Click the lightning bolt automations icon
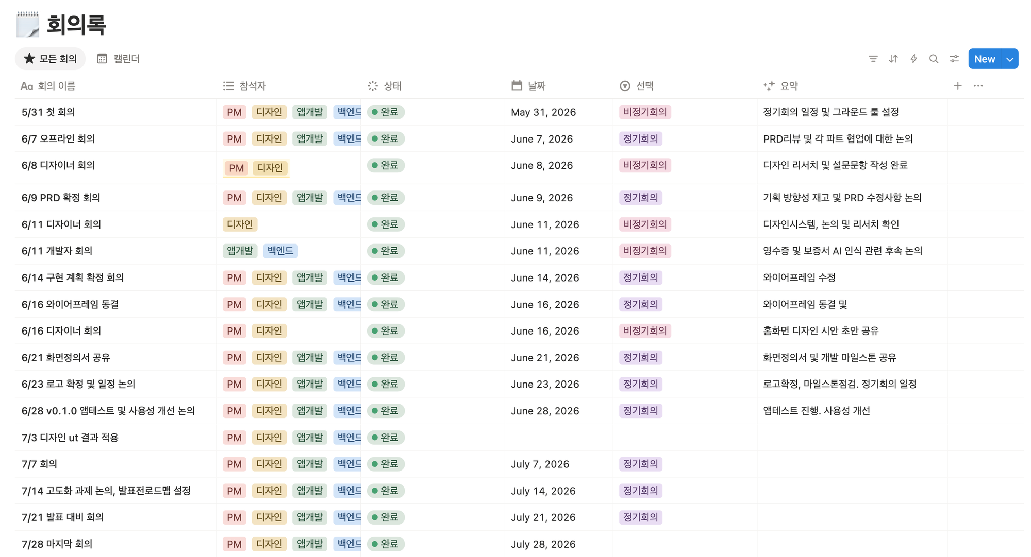1031x557 pixels. (913, 59)
